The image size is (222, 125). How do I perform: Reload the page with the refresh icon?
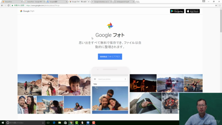(x=8, y=6)
